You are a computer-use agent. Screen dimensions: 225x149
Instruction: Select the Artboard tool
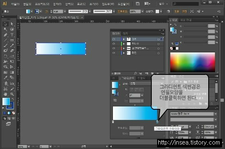pos(5,89)
